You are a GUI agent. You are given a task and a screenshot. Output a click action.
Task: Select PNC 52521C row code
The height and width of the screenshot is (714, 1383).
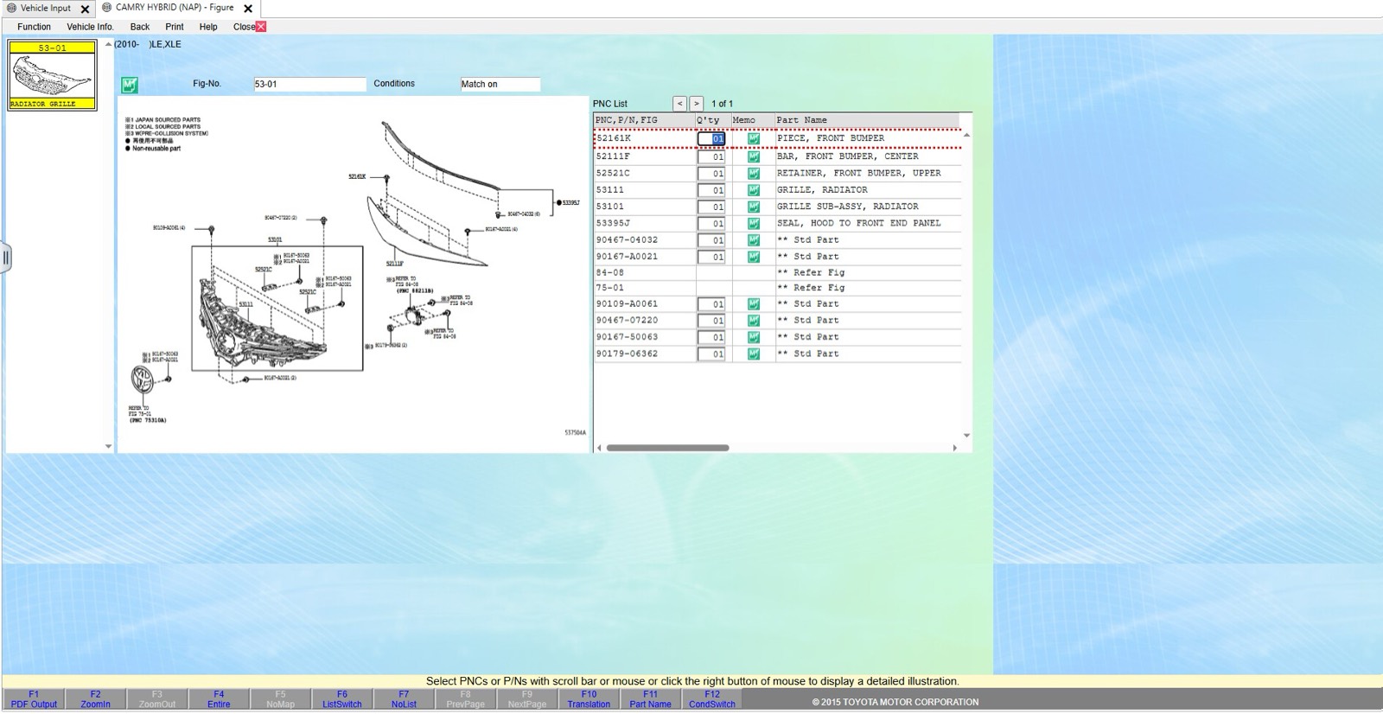(613, 173)
